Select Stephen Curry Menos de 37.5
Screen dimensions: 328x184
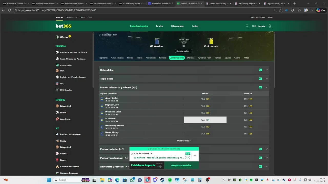pyautogui.click(x=248, y=106)
